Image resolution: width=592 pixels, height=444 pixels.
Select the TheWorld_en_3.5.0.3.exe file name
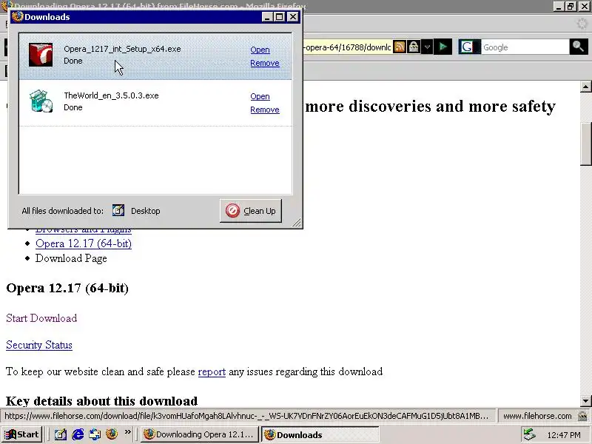click(111, 95)
